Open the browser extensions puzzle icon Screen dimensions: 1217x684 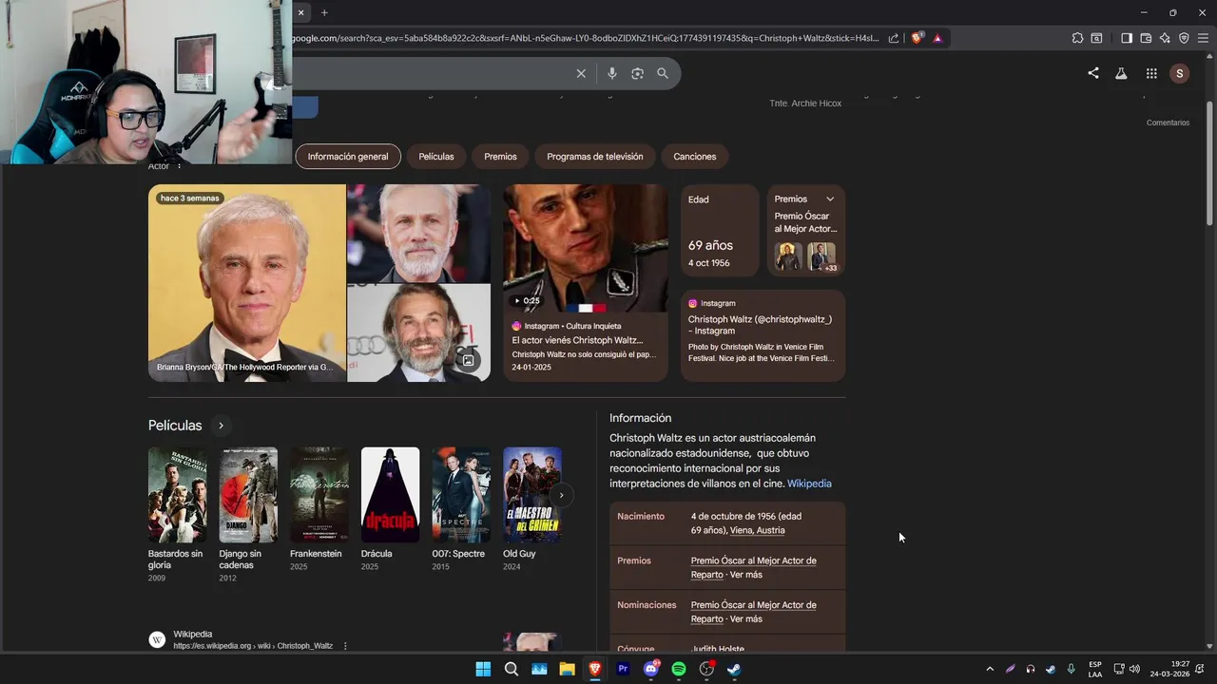tap(1077, 38)
